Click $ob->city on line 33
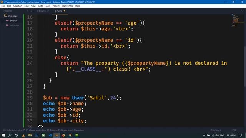The image size is (246, 138). point(71,121)
